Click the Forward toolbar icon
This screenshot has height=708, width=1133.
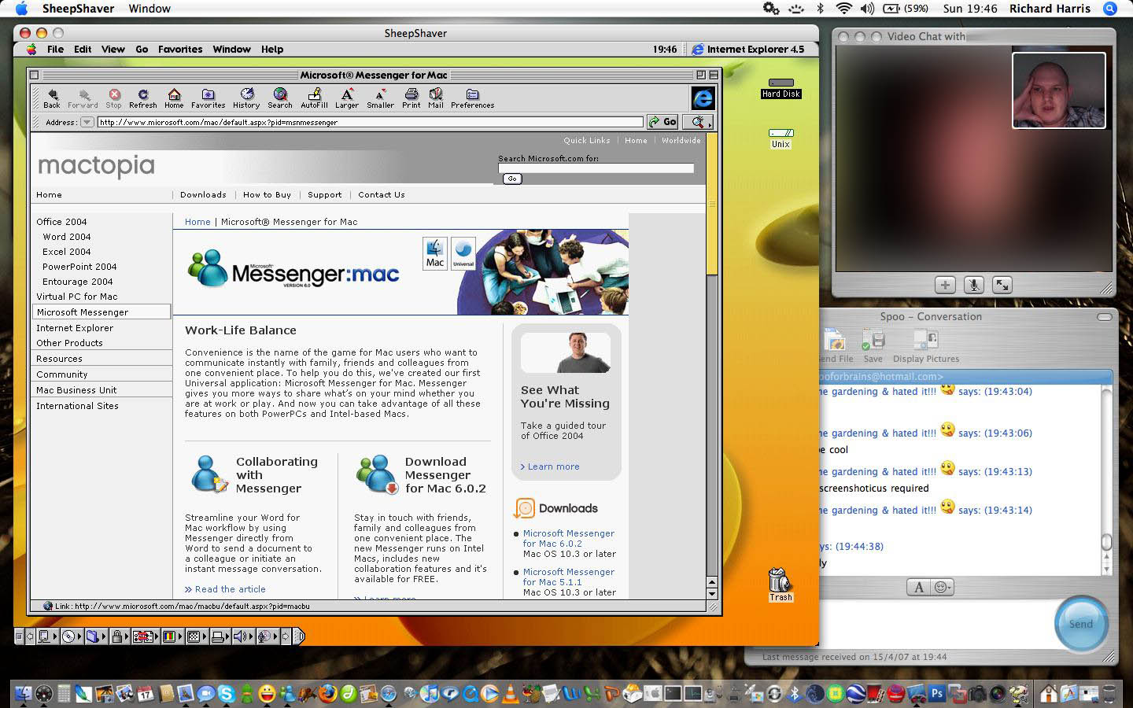pos(83,98)
